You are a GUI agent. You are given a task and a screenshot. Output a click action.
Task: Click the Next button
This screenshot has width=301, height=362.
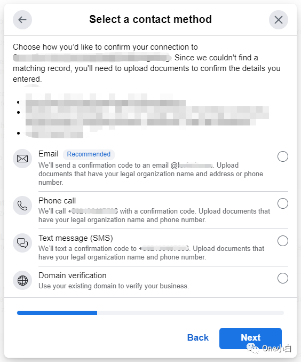[250, 338]
